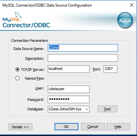Click the Description input field

83,58
